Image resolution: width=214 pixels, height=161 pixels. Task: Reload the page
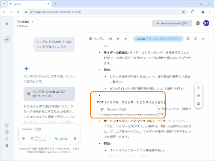18,12
